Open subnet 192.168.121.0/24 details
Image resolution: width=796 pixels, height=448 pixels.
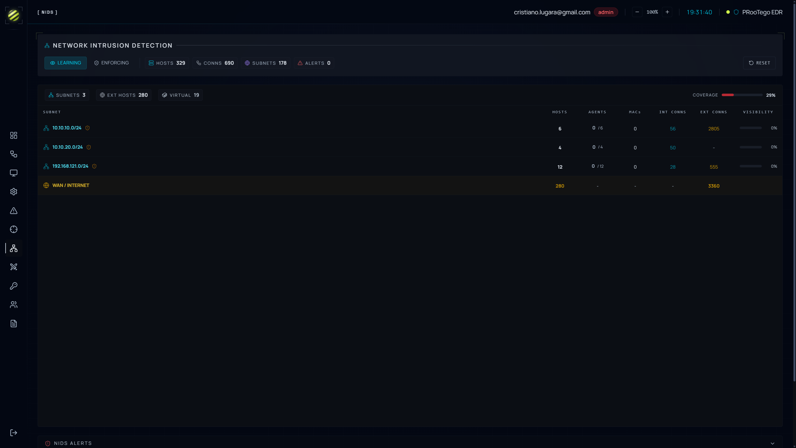(x=70, y=166)
